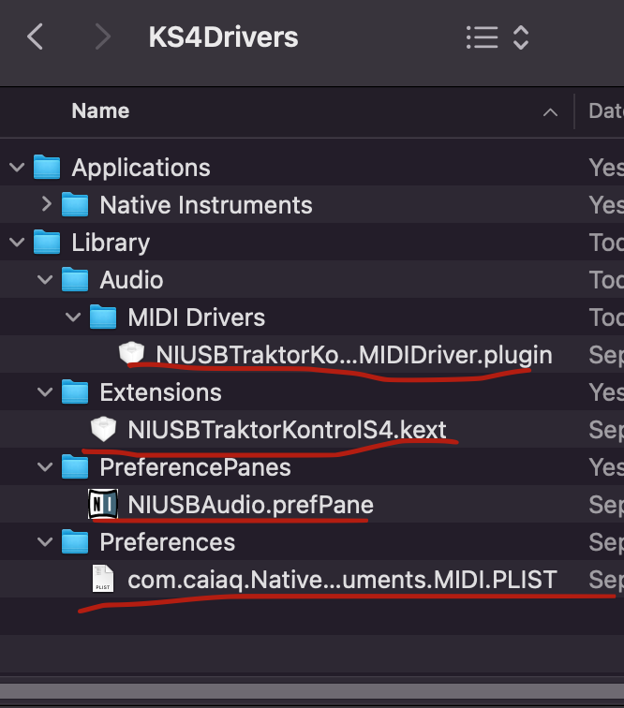Click the kext shield icon for NIUSBTraktorKontrolS4.kext
The width and height of the screenshot is (624, 708).
[102, 430]
